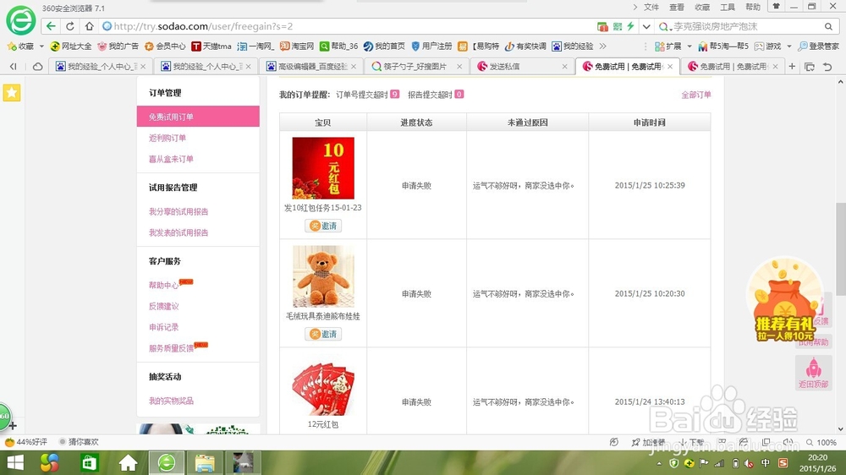Show hidden system tray icons arrow

coord(659,463)
